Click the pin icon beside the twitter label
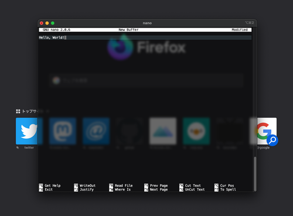 point(18,148)
